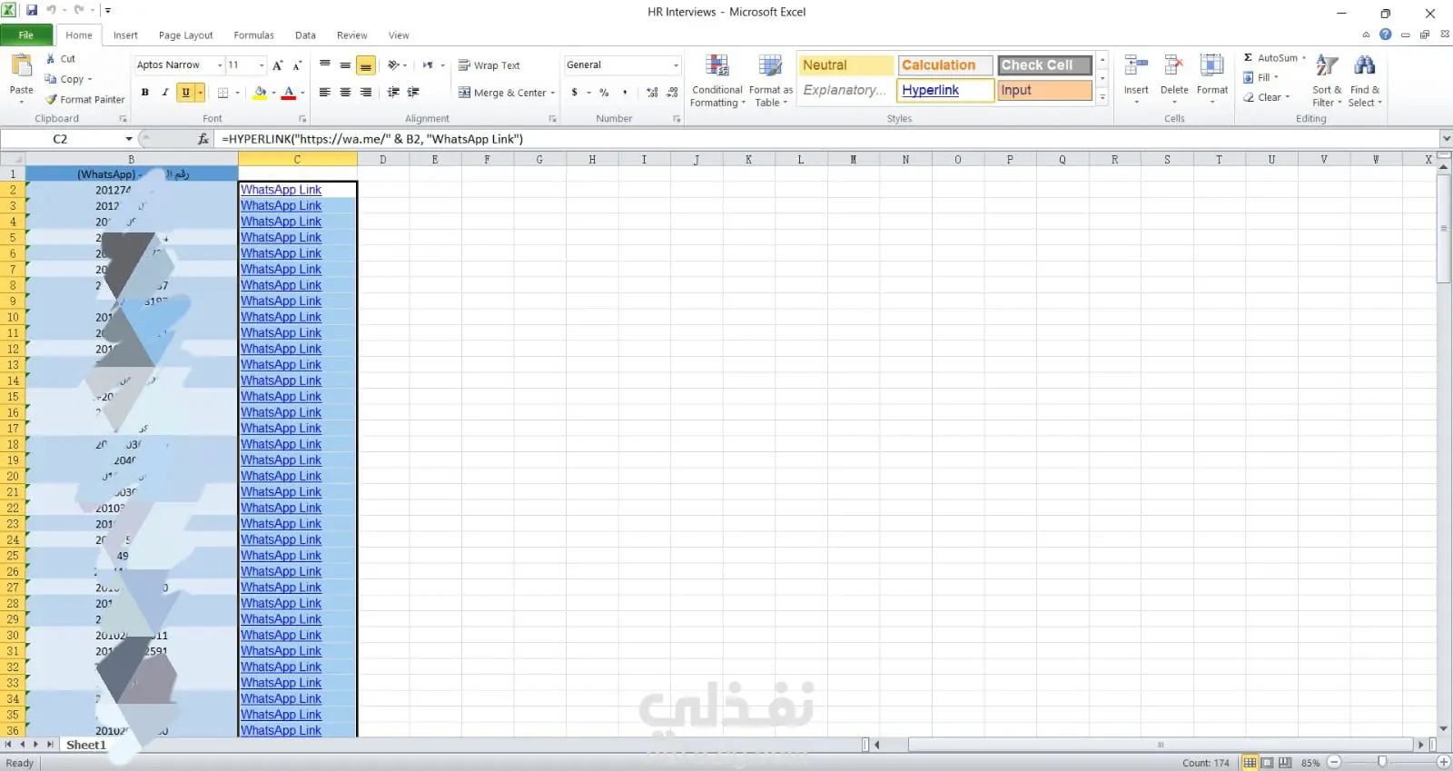This screenshot has width=1453, height=771.
Task: Open Sort & Filter
Action: click(x=1327, y=81)
